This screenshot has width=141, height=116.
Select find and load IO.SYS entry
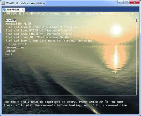tap(37, 37)
